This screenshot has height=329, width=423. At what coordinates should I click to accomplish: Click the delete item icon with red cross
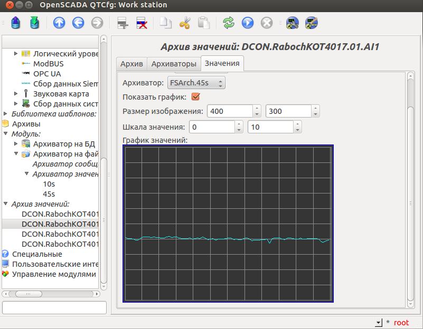(x=142, y=23)
